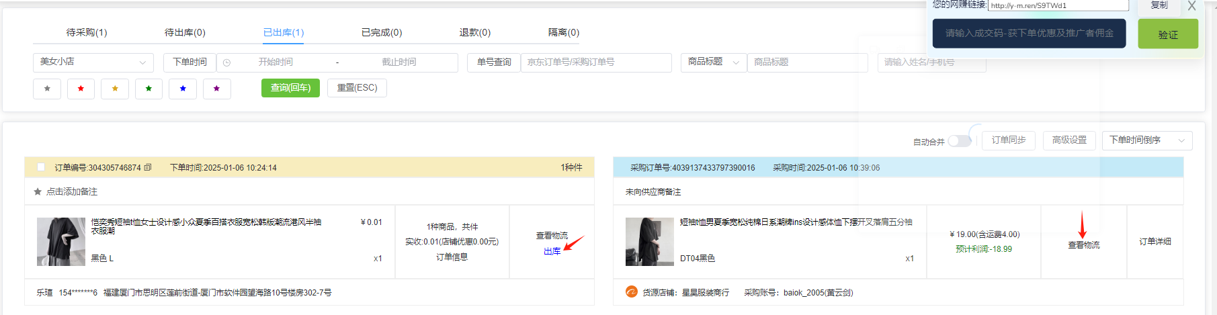1217x315 pixels.
Task: Click the 出库 link in order row
Action: [x=552, y=251]
